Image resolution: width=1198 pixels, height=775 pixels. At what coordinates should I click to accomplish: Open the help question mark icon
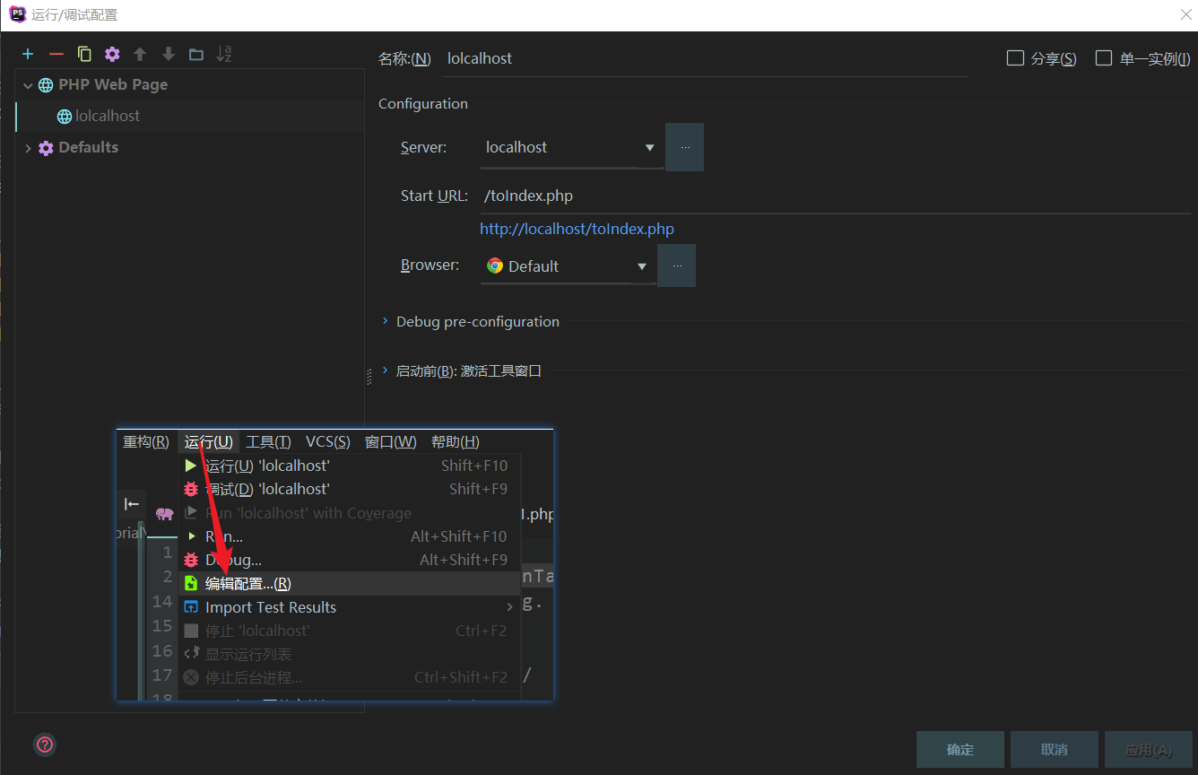coord(45,745)
